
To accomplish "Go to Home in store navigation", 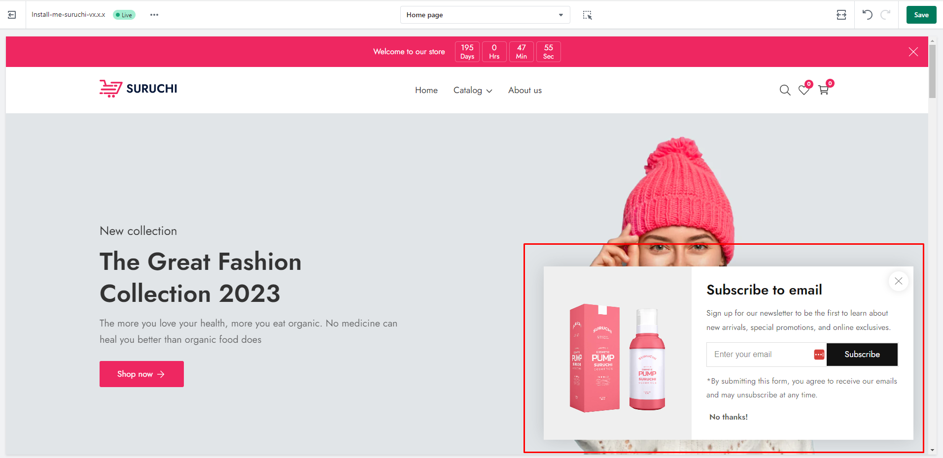I will click(426, 90).
